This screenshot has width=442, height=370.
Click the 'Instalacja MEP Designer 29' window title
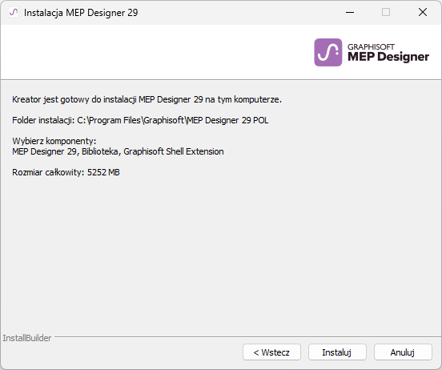(81, 13)
